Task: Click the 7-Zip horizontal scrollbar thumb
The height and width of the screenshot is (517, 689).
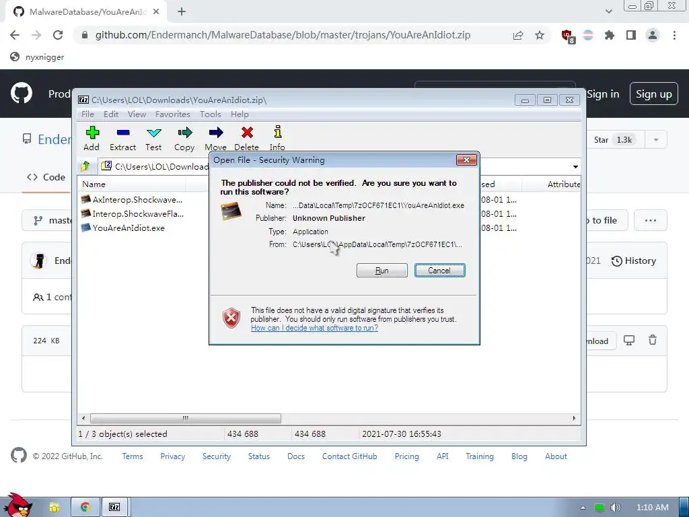Action: [x=185, y=418]
